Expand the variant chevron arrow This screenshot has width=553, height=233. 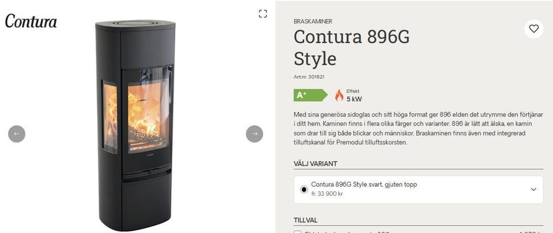533,190
